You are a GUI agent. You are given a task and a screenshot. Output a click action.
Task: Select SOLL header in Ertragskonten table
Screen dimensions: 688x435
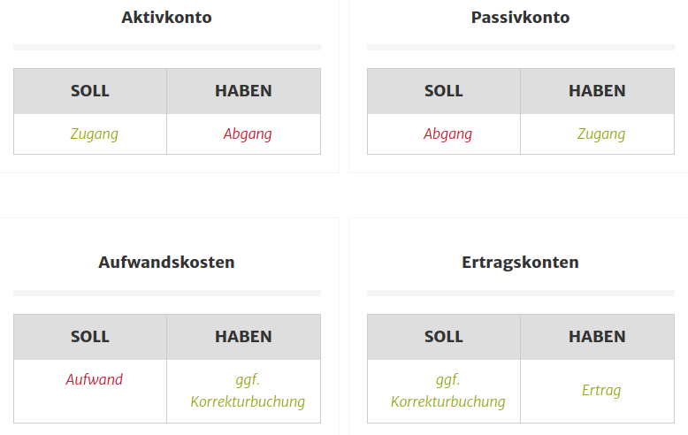444,337
